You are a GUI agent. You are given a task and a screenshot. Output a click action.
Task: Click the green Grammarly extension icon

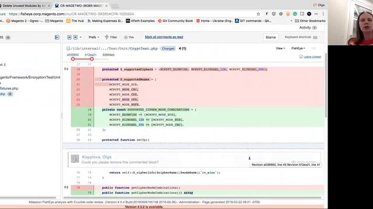[295, 14]
